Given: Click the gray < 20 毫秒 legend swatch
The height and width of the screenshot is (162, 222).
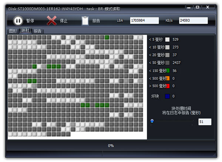Looking at the screenshot, I should (167, 55).
